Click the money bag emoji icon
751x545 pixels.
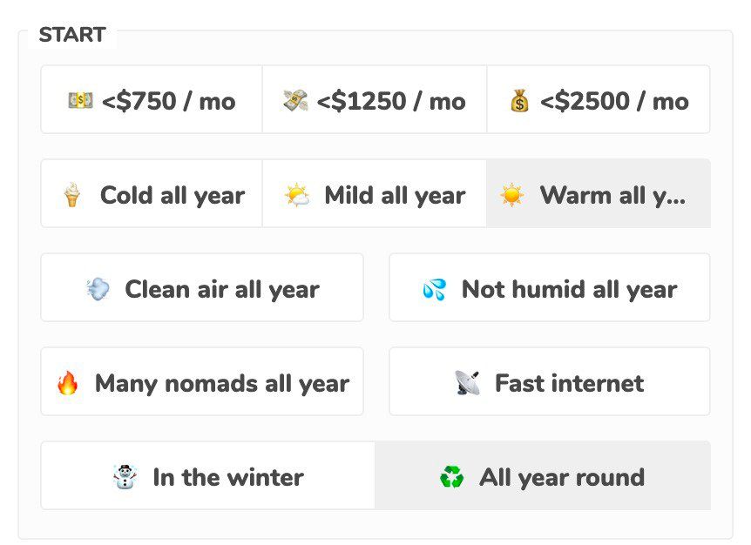519,102
